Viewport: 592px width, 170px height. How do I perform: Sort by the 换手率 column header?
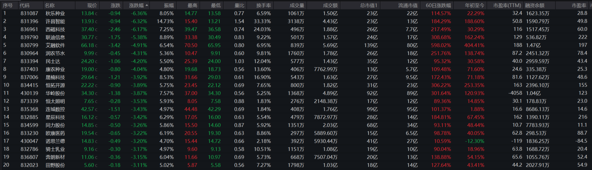(263, 5)
